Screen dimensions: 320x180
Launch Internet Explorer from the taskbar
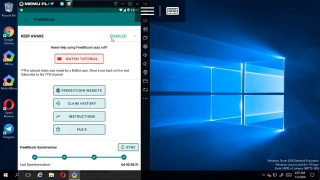click(40, 175)
